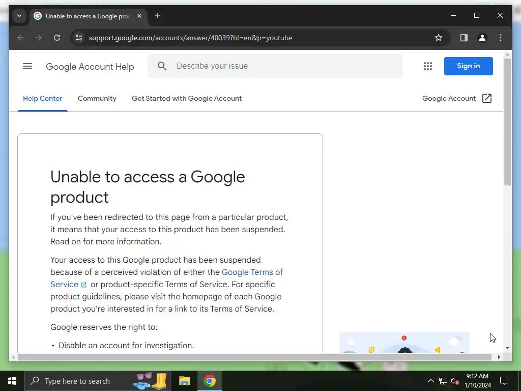Click the Sign in button
Image resolution: width=521 pixels, height=391 pixels.
tap(468, 66)
